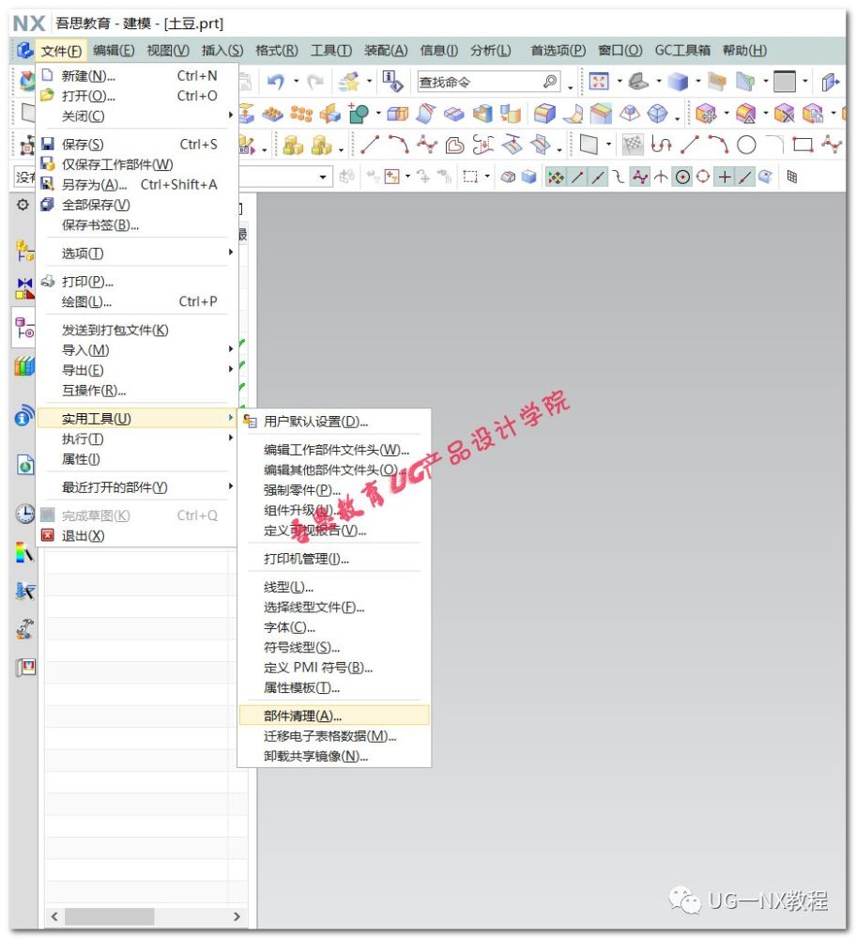Screen dimensions: 856x939
Task: Open the GC工具箱 menu
Action: (x=682, y=51)
